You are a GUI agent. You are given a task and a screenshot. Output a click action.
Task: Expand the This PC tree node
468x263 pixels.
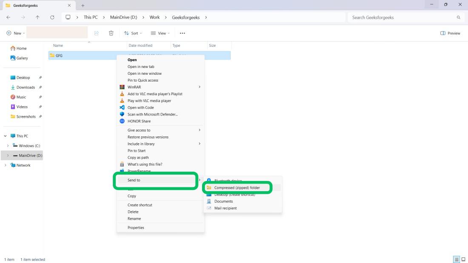pos(6,136)
